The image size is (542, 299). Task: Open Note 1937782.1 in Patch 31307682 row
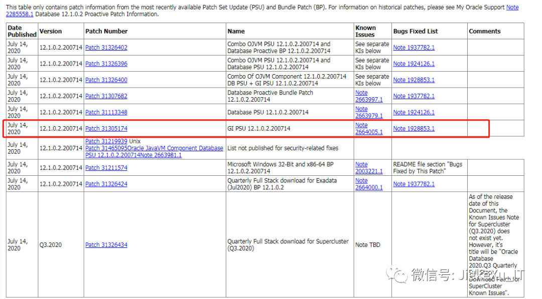pyautogui.click(x=414, y=96)
